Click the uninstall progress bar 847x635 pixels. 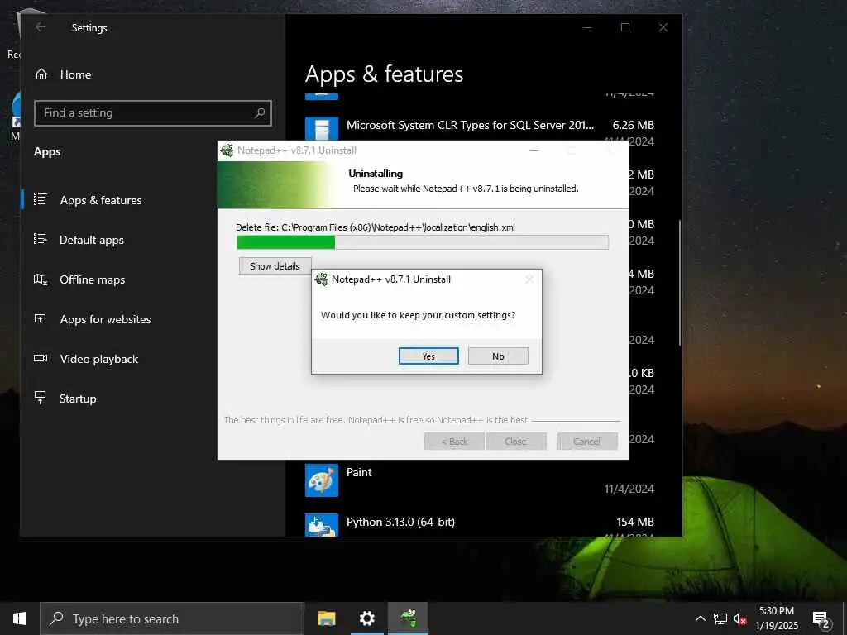(423, 242)
